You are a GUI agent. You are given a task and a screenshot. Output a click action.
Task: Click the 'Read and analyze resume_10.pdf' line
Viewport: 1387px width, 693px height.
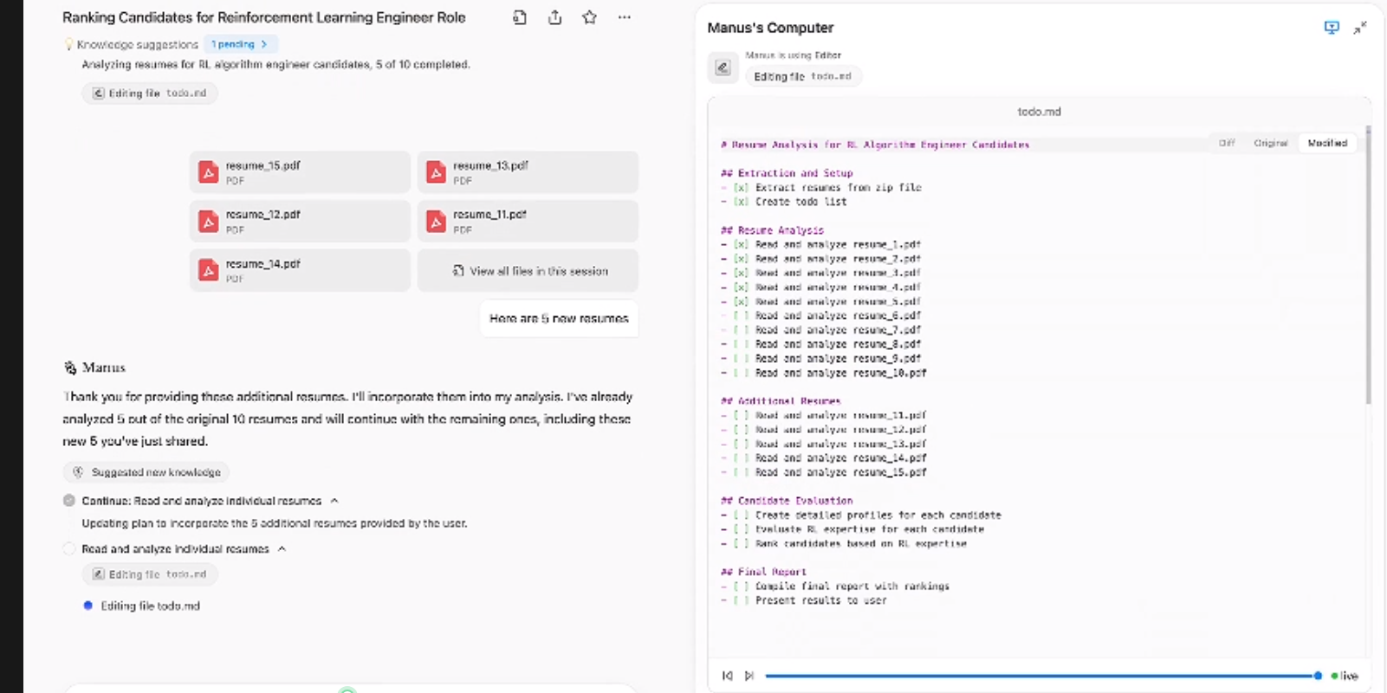pyautogui.click(x=824, y=373)
